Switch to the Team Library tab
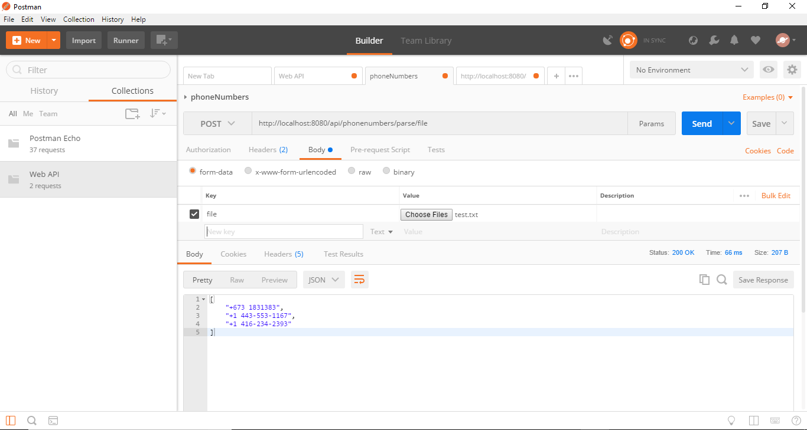Screen dimensions: 807x430 pos(426,41)
